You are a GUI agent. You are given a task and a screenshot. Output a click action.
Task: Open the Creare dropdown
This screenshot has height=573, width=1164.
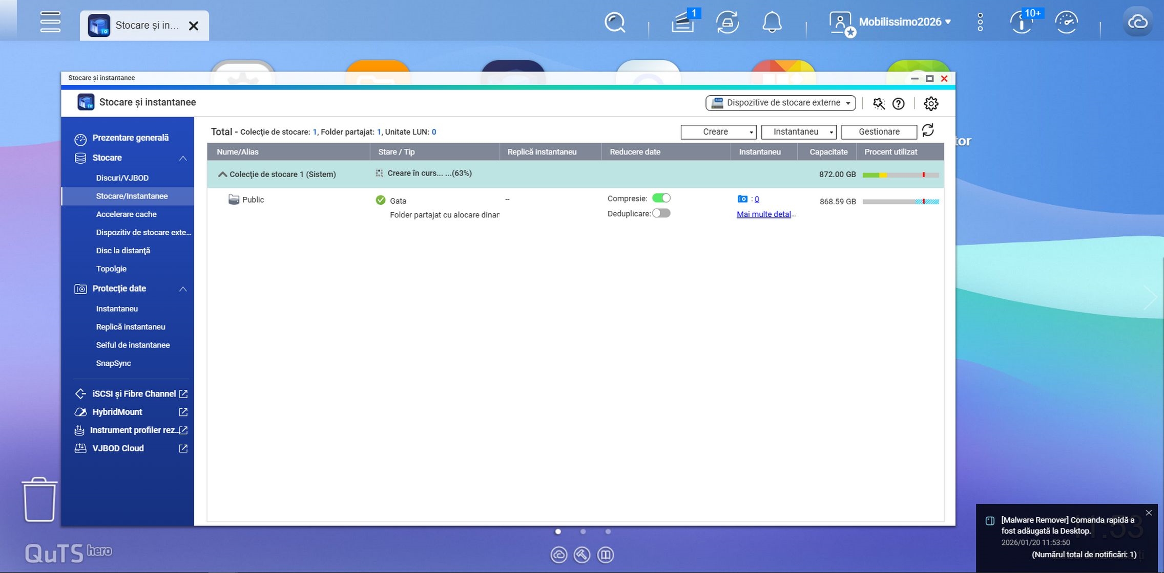(x=718, y=132)
